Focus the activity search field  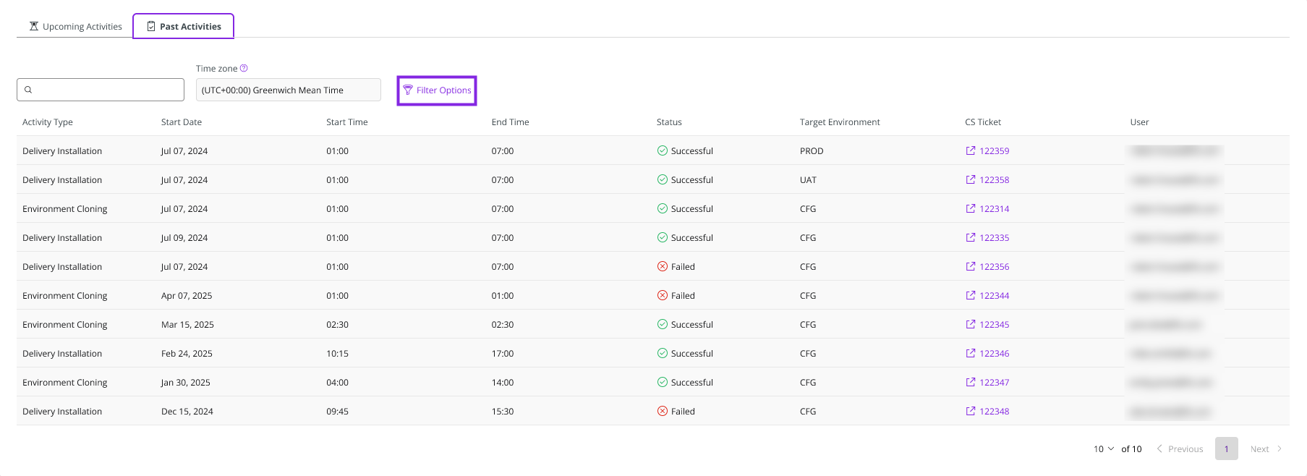point(101,90)
